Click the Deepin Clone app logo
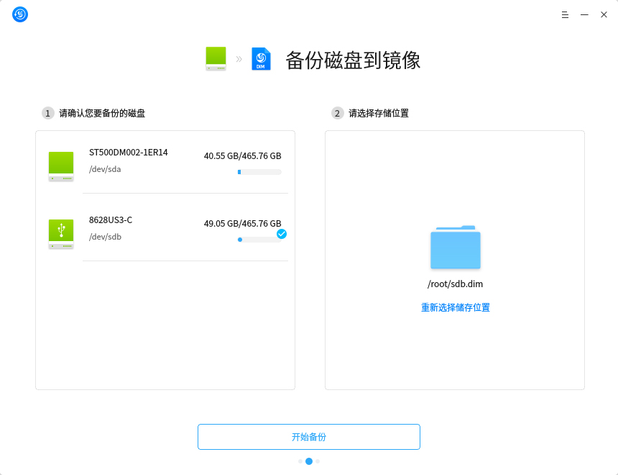The width and height of the screenshot is (618, 475). 20,14
